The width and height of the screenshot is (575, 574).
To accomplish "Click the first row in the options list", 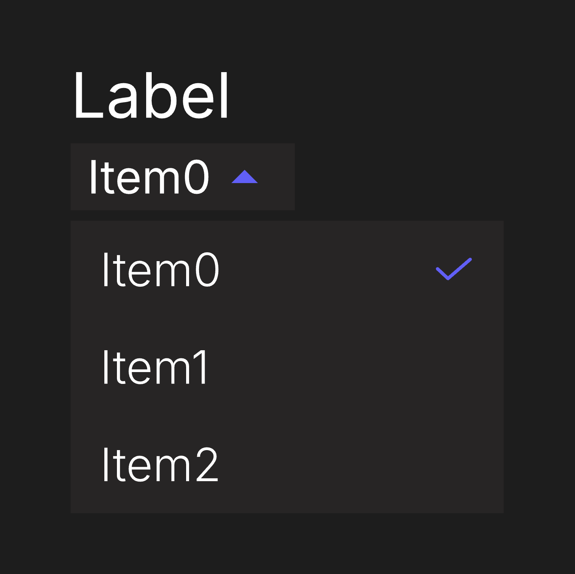I will [x=287, y=270].
